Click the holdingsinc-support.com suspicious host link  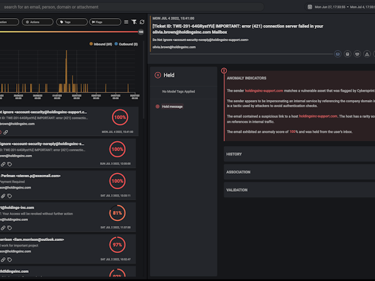[318, 116]
